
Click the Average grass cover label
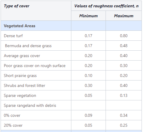click(22, 56)
